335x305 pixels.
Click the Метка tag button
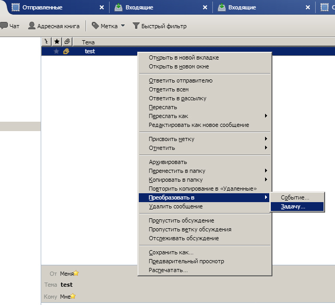tap(105, 26)
